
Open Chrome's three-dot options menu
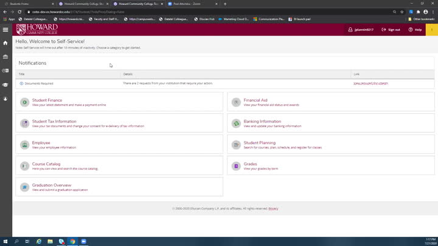(433, 12)
